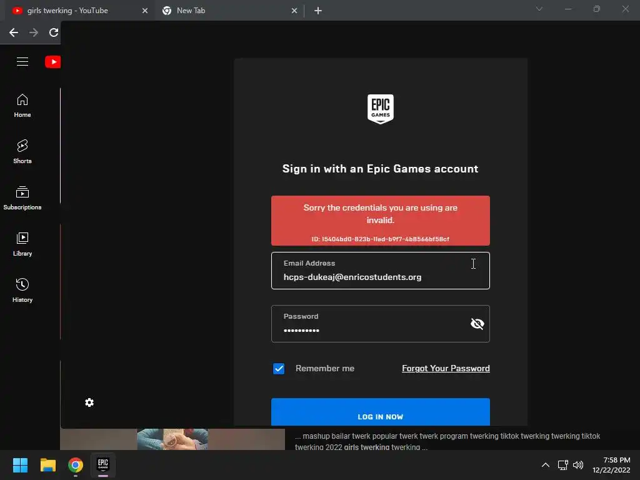
Task: Open History in YouTube sidebar
Action: click(22, 290)
